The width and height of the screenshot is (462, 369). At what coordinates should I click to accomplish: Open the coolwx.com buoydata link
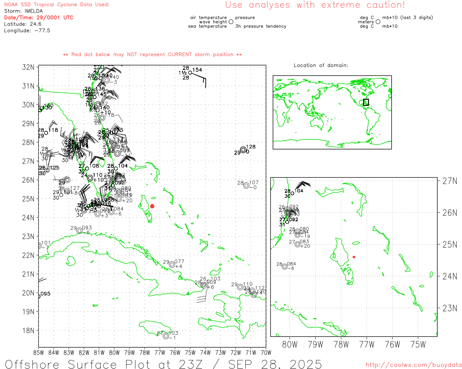click(x=413, y=365)
